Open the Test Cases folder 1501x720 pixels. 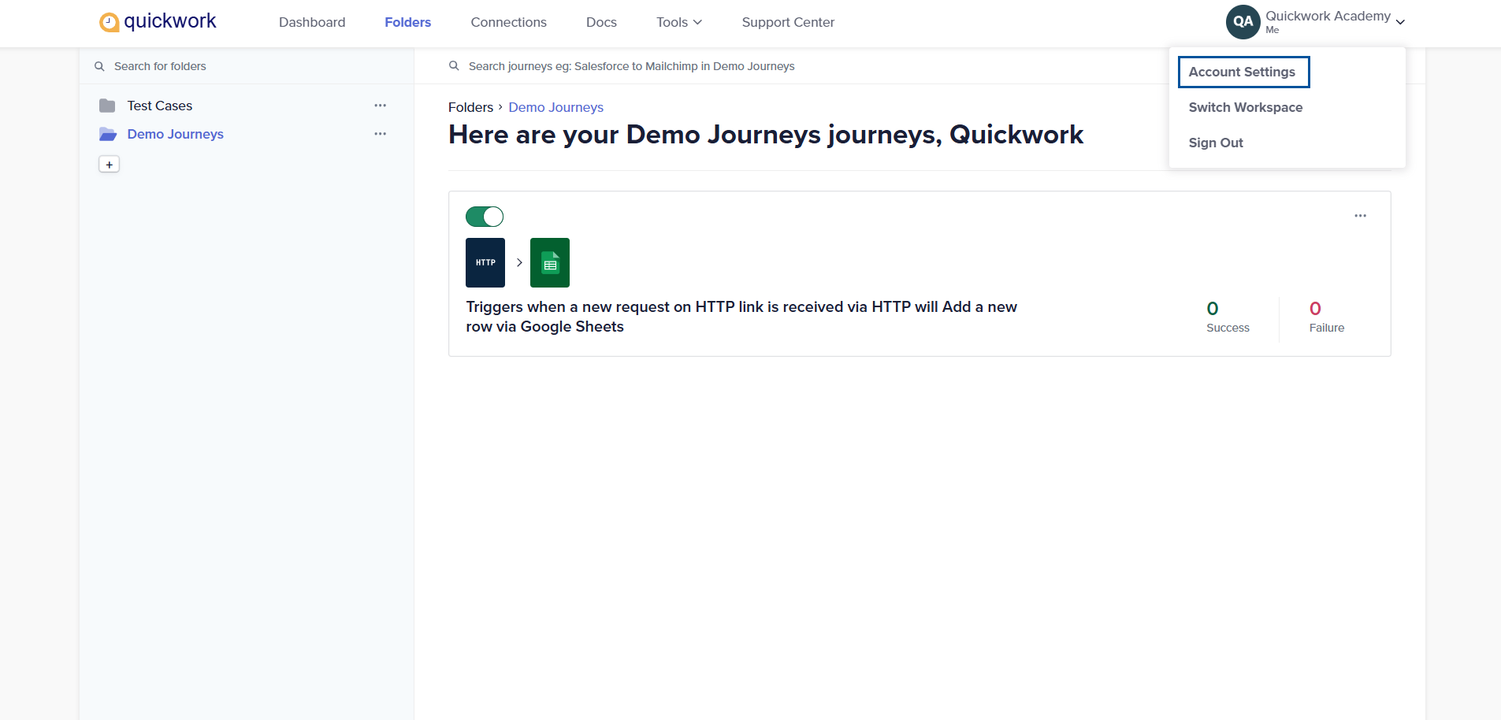[x=160, y=106]
